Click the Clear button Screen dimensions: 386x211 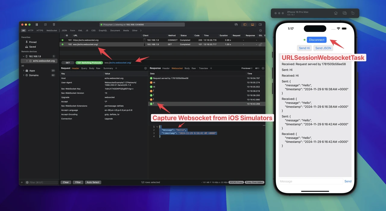(x=66, y=182)
